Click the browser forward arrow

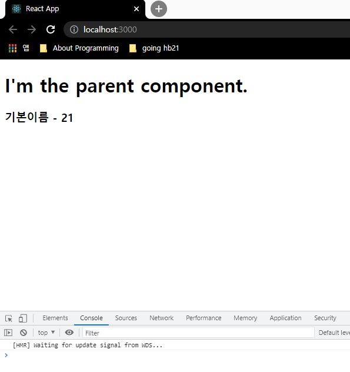(32, 29)
